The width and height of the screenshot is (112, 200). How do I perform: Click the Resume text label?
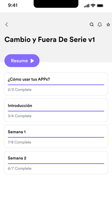point(19,61)
